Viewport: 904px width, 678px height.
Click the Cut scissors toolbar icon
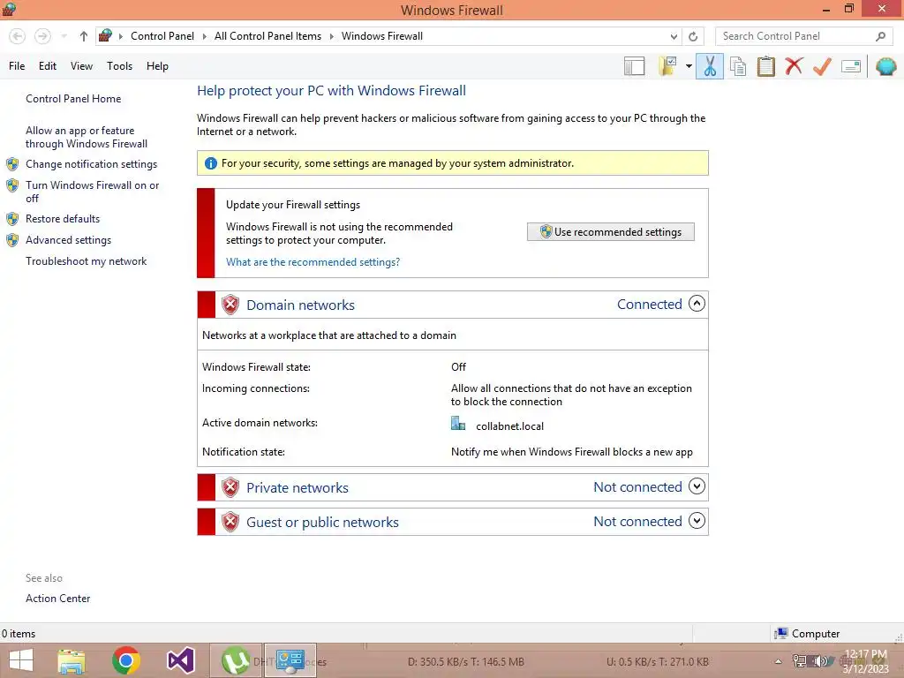click(710, 66)
